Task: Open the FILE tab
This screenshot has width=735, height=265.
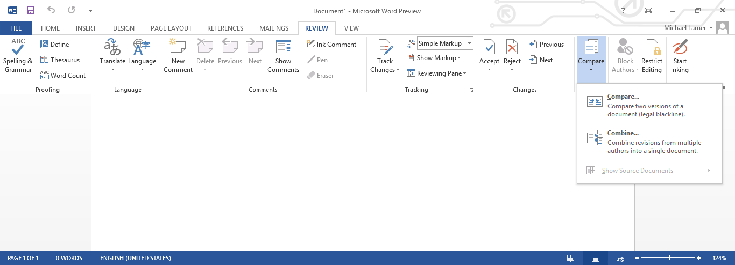Action: pos(16,28)
